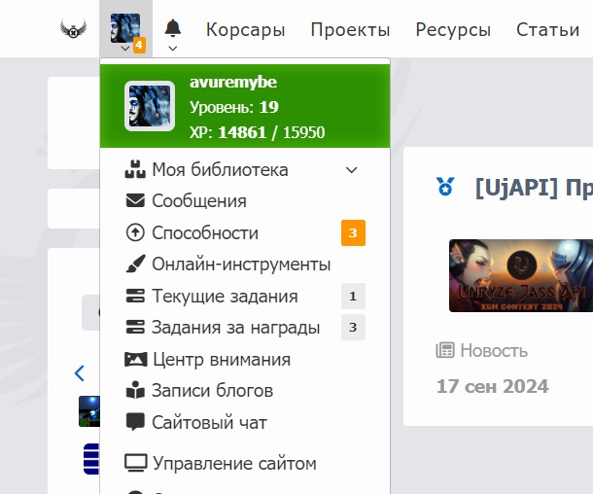
Task: Open Текущие задания
Action: 225,297
